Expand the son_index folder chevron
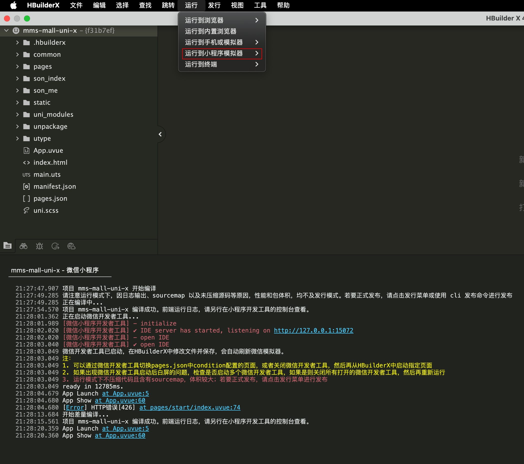The height and width of the screenshot is (464, 524). click(x=17, y=78)
